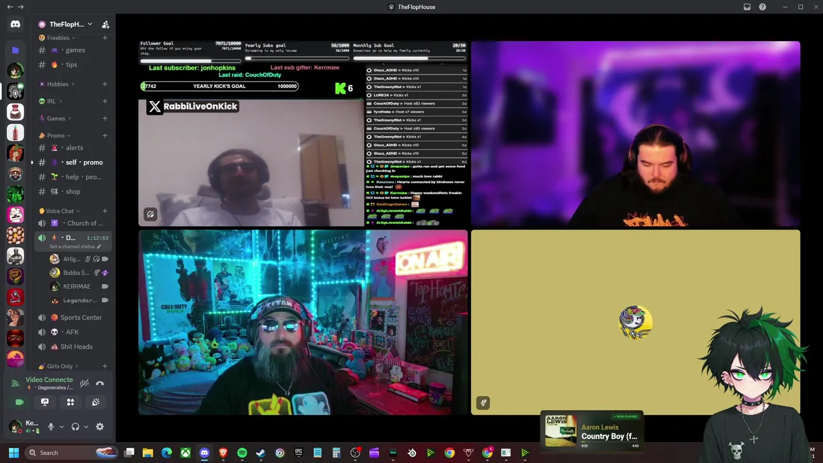Screen dimensions: 823x463
Task: Deafen with the headphones button
Action: coord(75,426)
